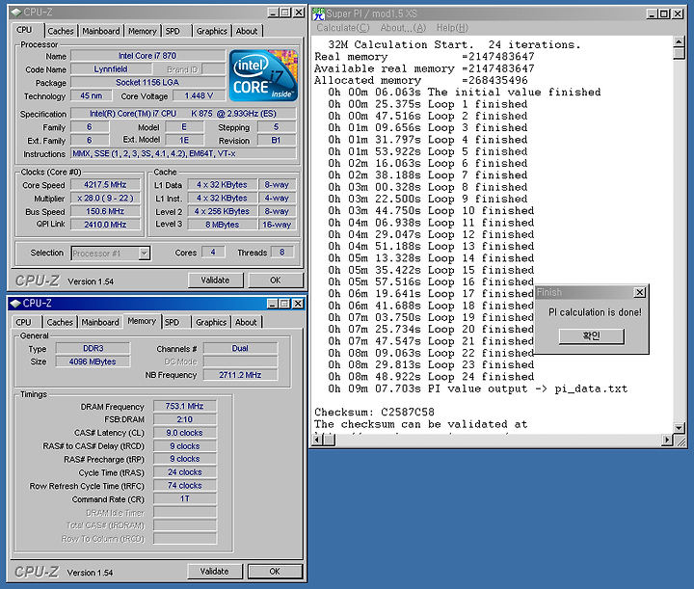This screenshot has height=589, width=694.
Task: Click Super PI horizontal scrollbar left arrow
Action: pos(317,440)
